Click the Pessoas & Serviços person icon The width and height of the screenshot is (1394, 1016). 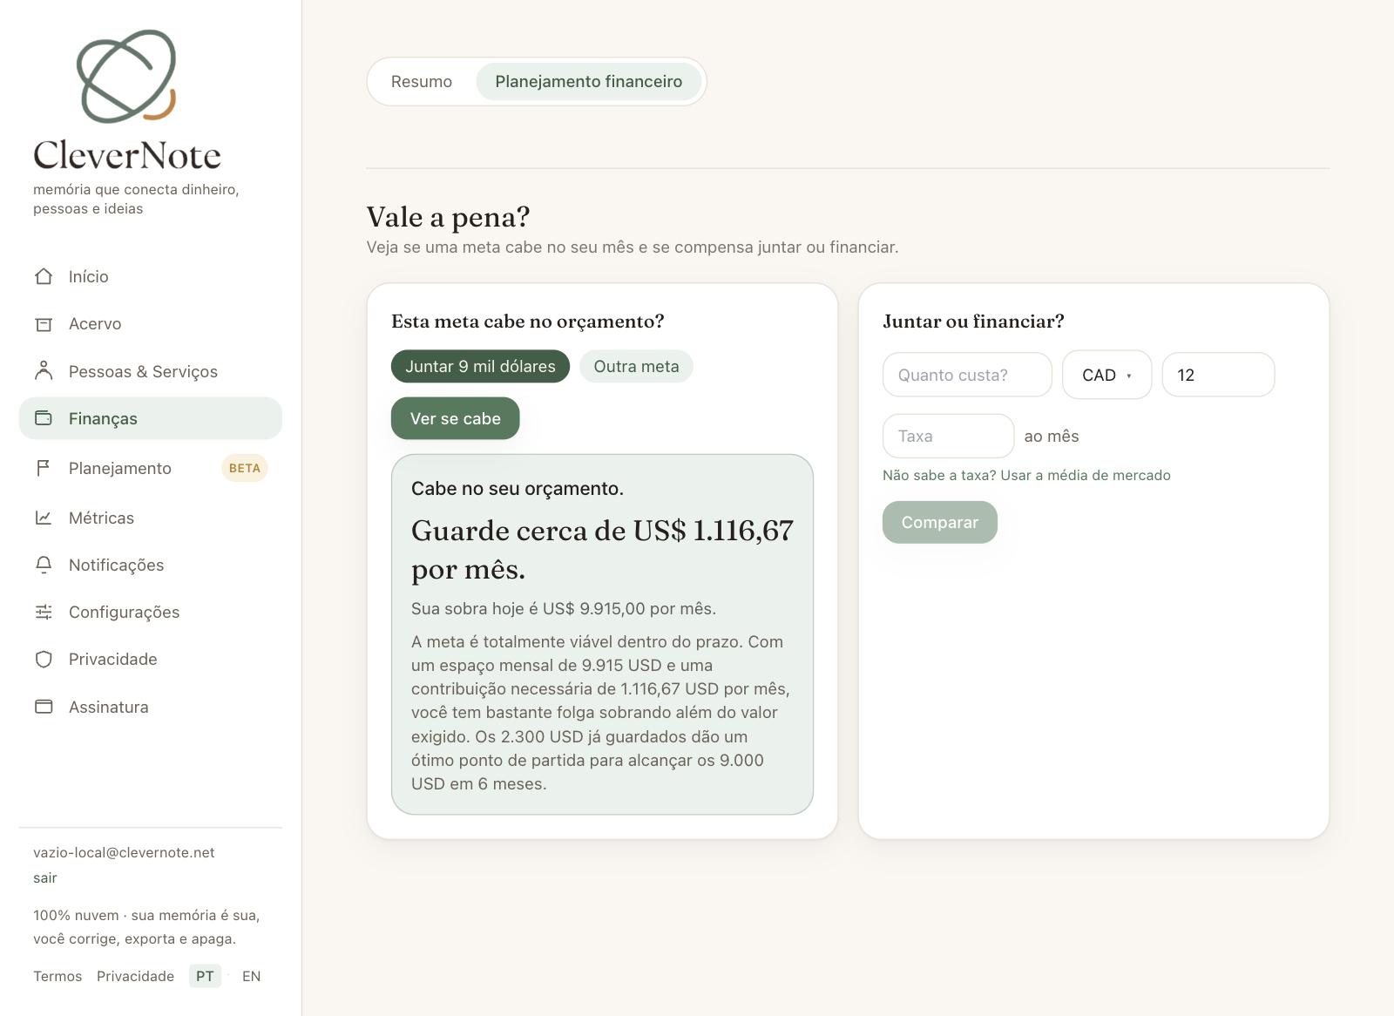[44, 371]
